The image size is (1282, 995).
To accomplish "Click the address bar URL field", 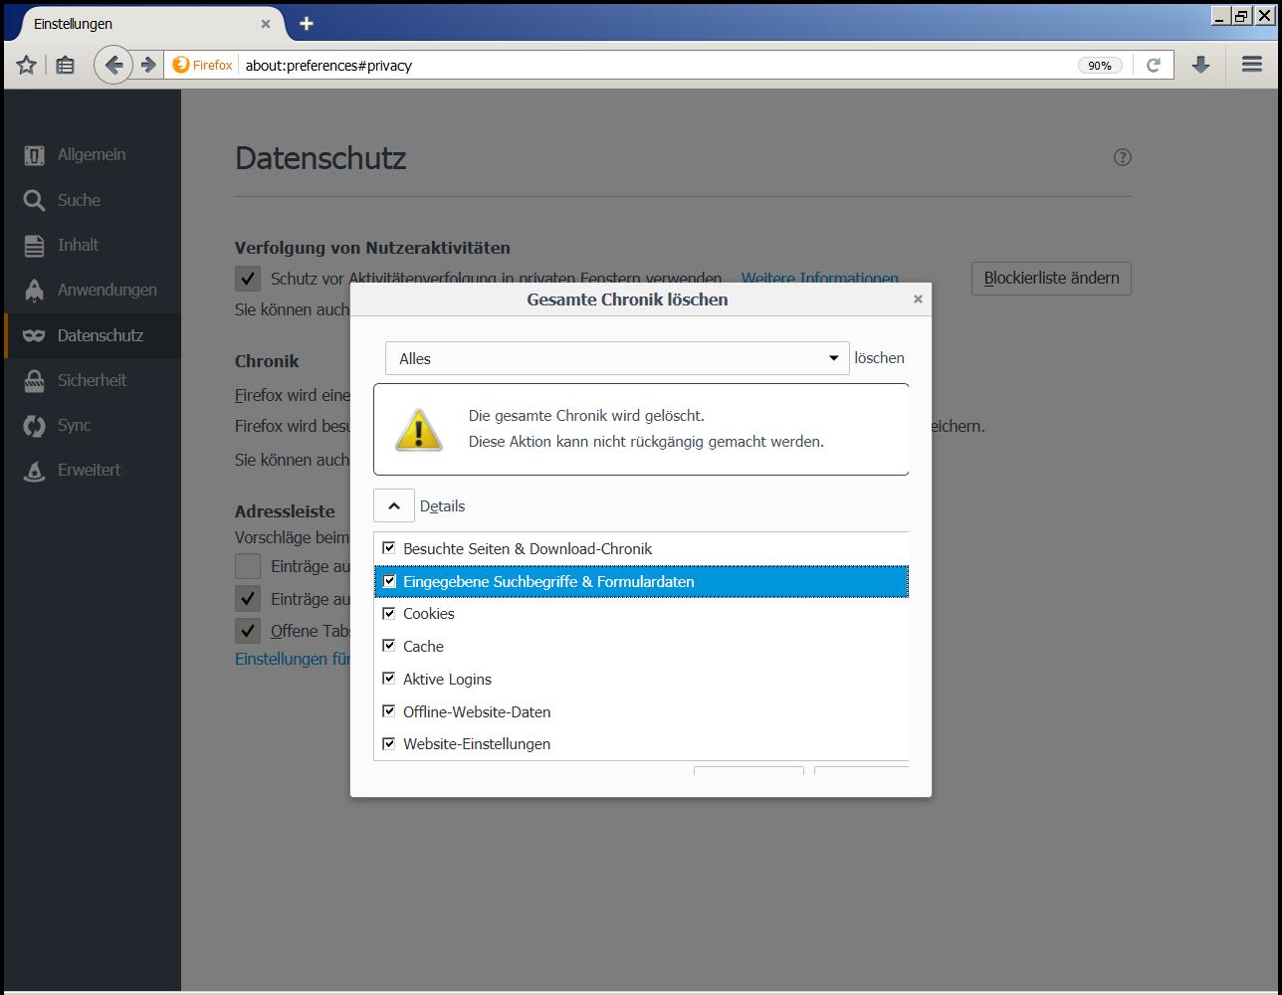I will (x=657, y=66).
